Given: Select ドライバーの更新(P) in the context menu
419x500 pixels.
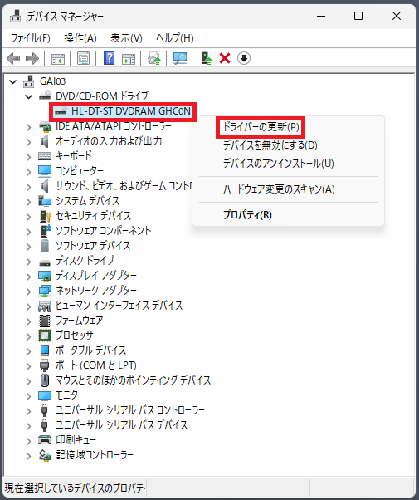Looking at the screenshot, I should point(261,127).
